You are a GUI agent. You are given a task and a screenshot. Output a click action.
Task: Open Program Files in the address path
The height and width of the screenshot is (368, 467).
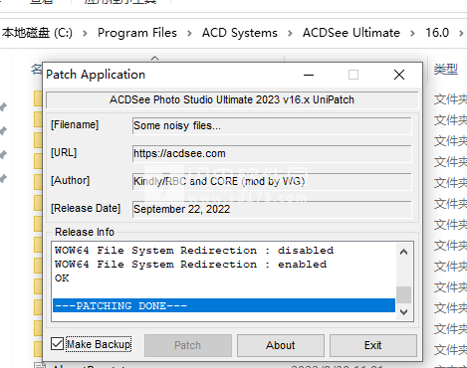(x=137, y=33)
